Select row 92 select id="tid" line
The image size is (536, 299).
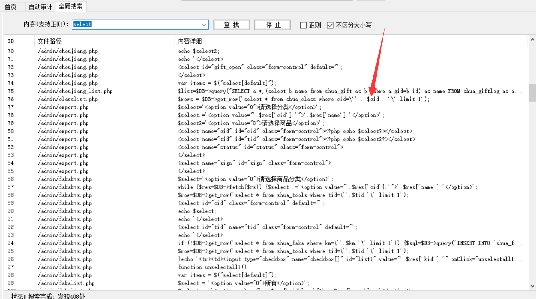click(x=268, y=227)
